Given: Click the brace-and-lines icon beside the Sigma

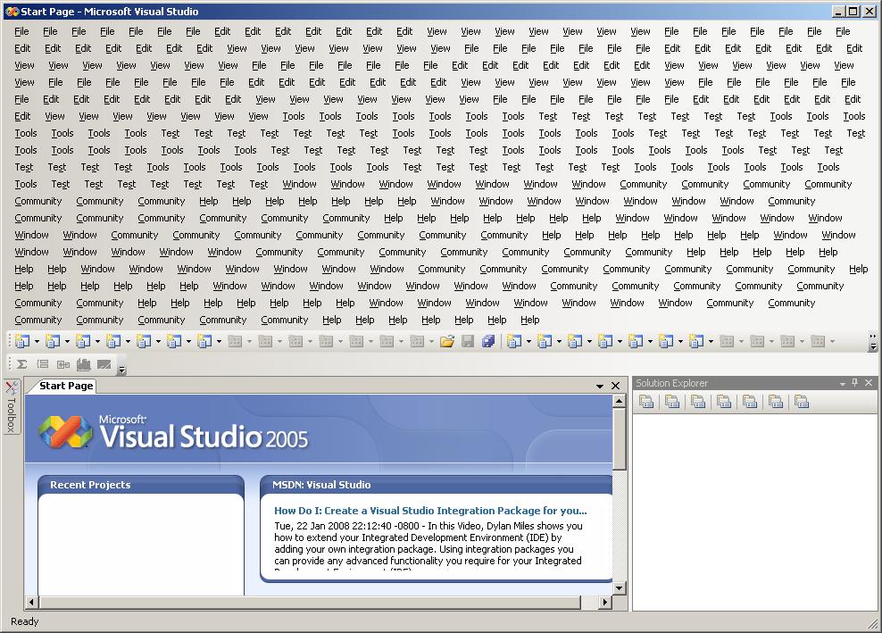Looking at the screenshot, I should (43, 364).
